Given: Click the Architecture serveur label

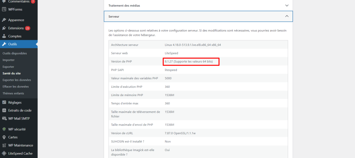Looking at the screenshot, I should 125,45.
